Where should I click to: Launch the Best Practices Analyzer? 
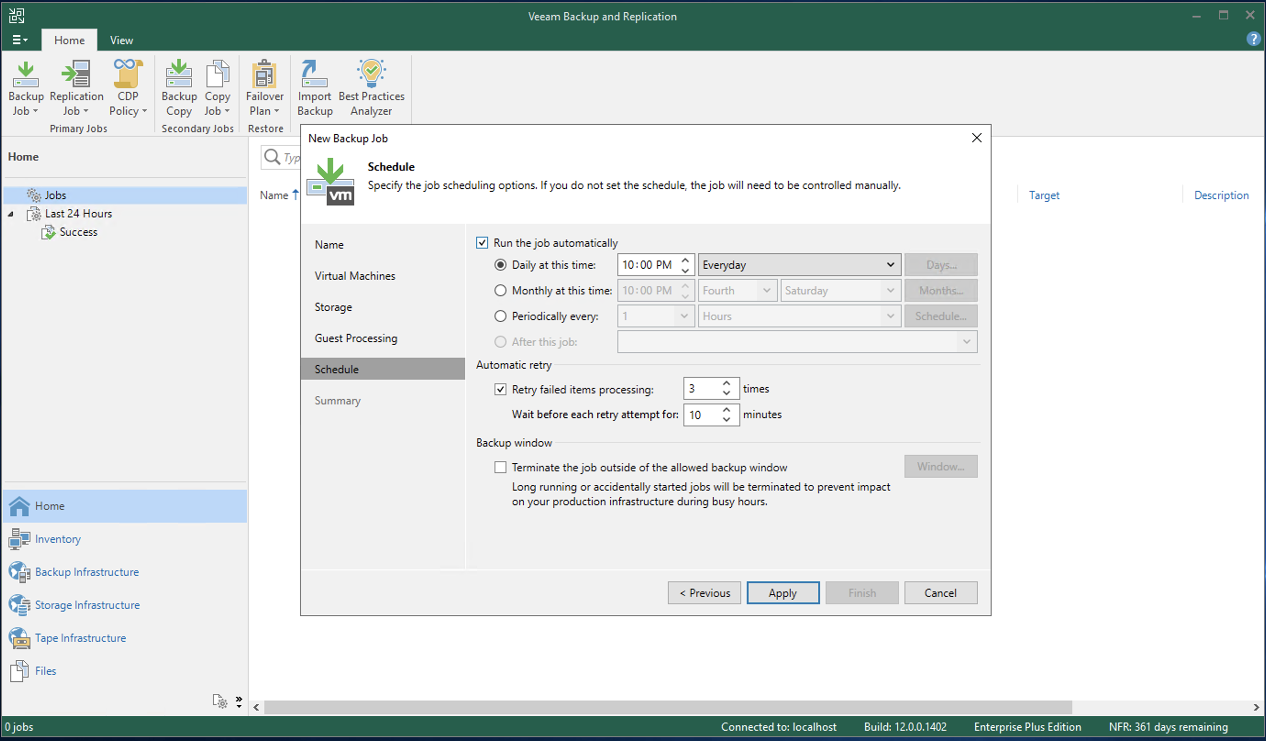click(x=371, y=88)
